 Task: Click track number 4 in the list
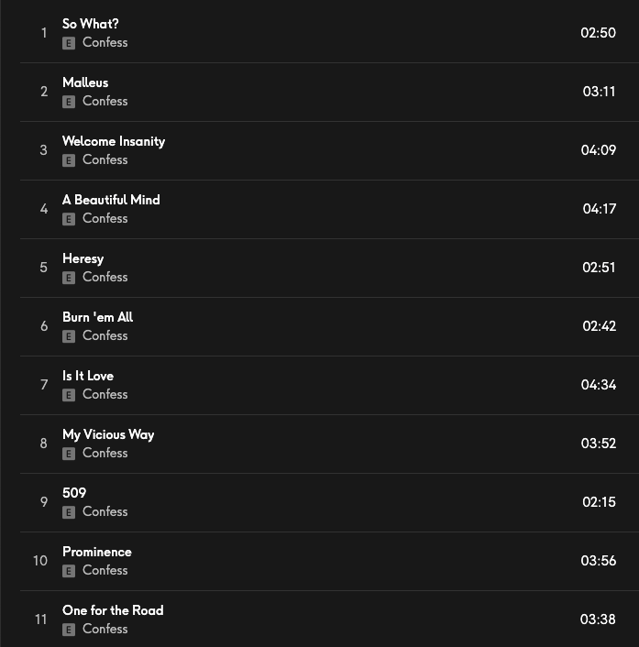pos(43,209)
